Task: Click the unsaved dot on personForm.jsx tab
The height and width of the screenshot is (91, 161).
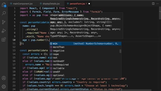Action: pos(89,4)
